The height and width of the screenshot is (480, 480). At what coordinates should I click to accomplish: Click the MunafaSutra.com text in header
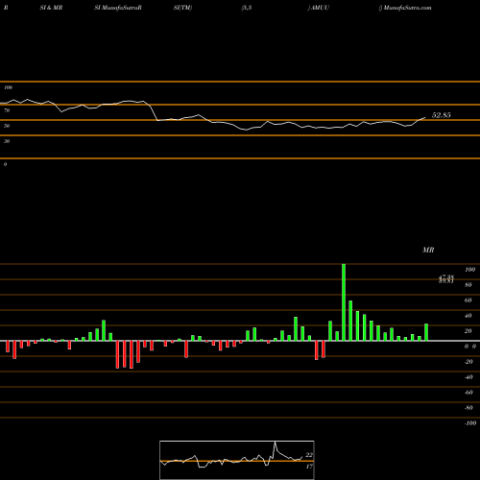[407, 8]
